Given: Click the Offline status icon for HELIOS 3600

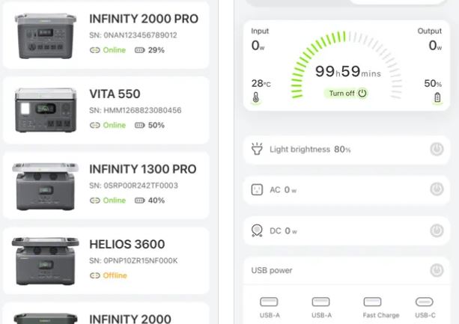Looking at the screenshot, I should tap(94, 275).
